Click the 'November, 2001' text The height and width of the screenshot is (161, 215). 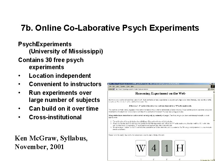point(39,147)
